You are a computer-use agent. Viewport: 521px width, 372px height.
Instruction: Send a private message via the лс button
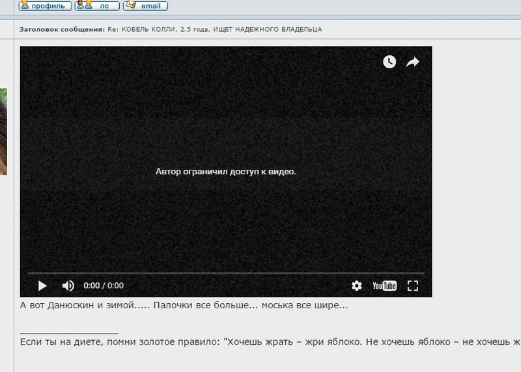point(97,6)
